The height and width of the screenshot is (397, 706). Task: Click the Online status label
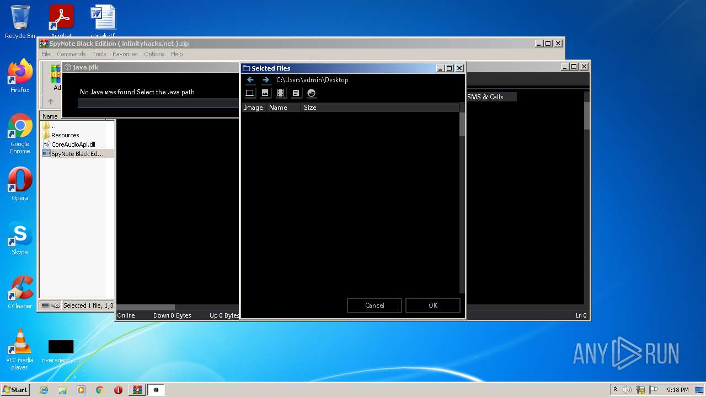126,315
